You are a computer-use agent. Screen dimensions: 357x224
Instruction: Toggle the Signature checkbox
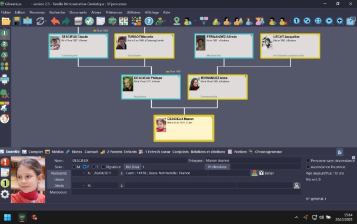point(103,167)
